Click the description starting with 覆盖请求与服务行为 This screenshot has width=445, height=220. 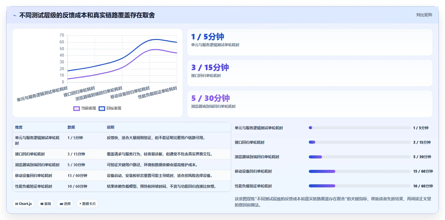pyautogui.click(x=160, y=154)
